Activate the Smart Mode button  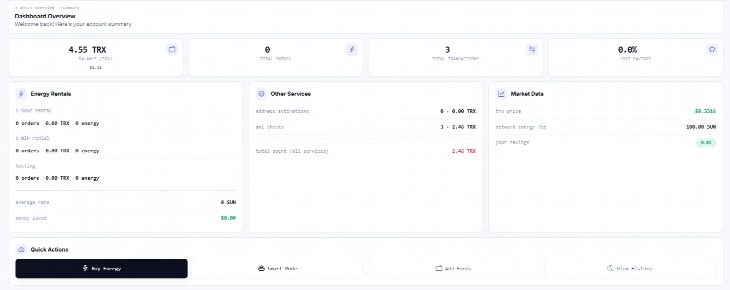(x=278, y=269)
